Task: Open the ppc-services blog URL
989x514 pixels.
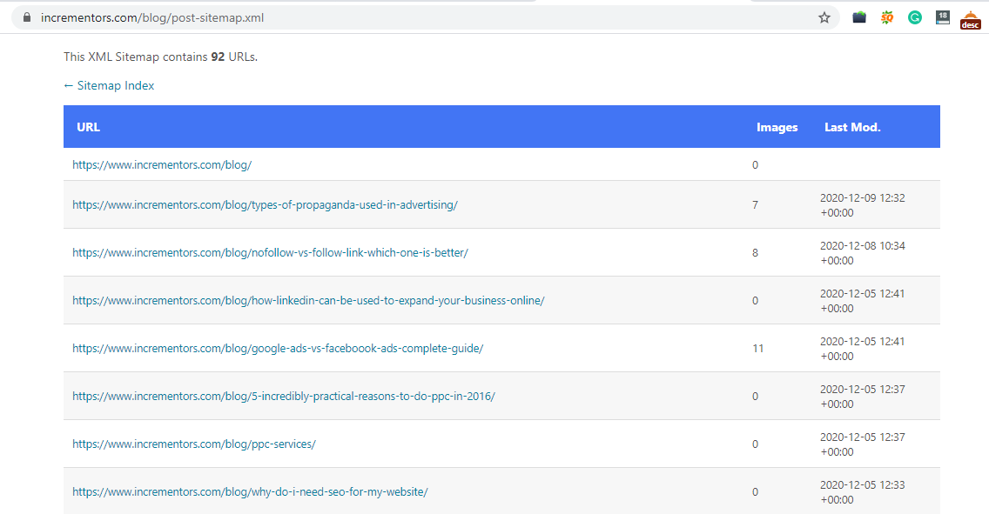Action: [193, 444]
